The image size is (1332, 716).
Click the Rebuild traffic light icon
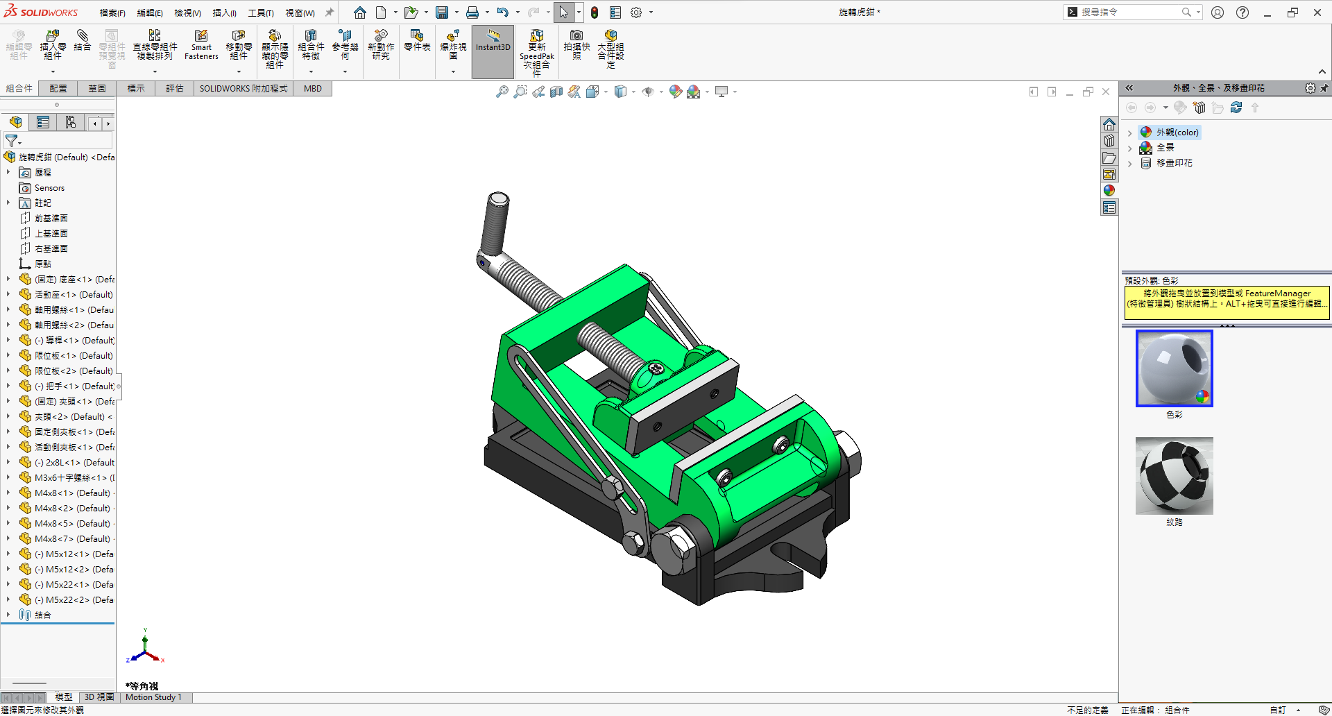pos(595,12)
